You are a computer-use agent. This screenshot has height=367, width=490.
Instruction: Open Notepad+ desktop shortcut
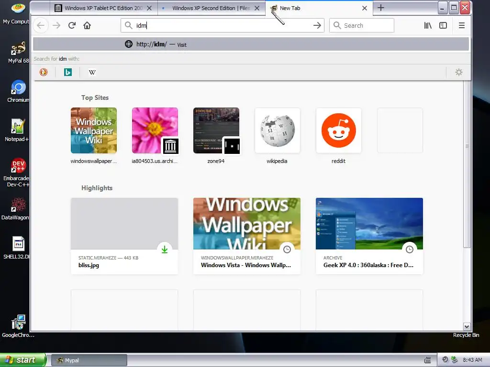(x=17, y=130)
